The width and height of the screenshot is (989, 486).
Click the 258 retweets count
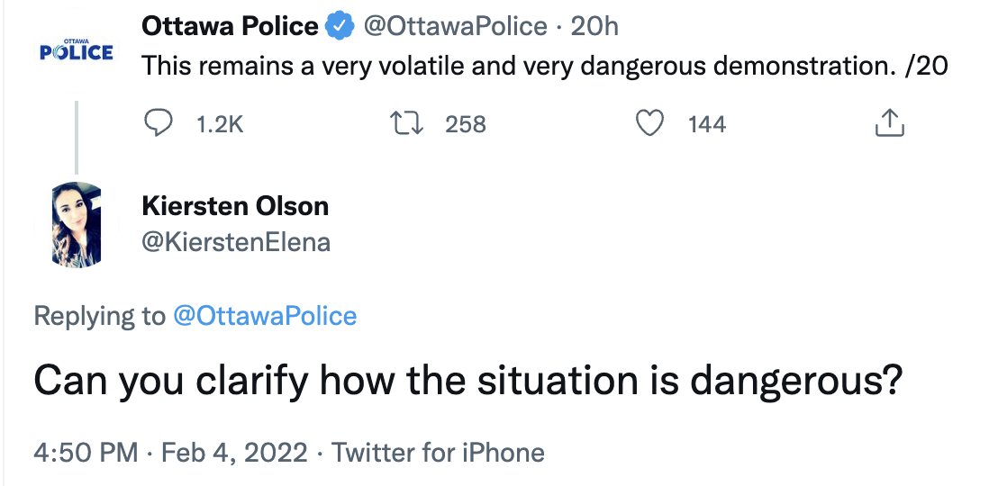pyautogui.click(x=466, y=124)
